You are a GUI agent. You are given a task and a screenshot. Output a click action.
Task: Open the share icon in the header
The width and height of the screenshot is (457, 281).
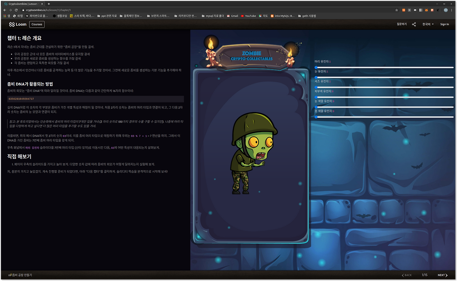[414, 24]
